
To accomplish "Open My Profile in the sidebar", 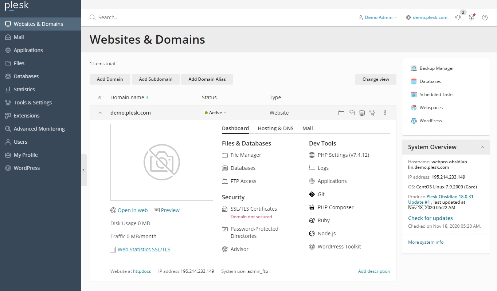I will pyautogui.click(x=40, y=155).
